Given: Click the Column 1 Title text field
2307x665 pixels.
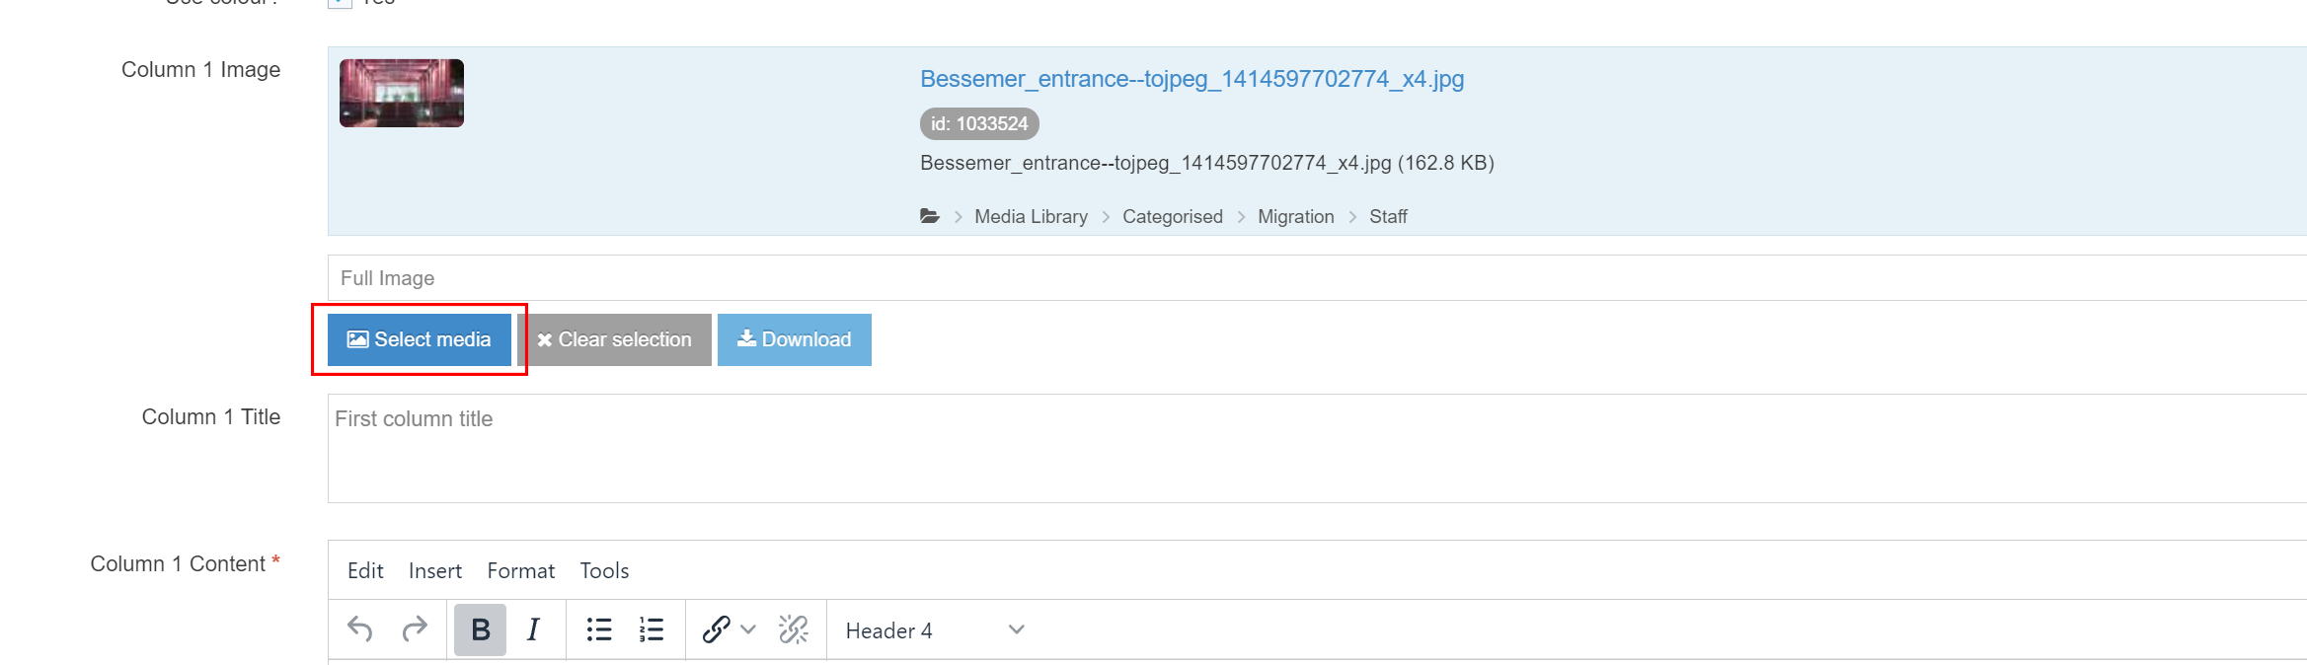Looking at the screenshot, I should 1283,448.
